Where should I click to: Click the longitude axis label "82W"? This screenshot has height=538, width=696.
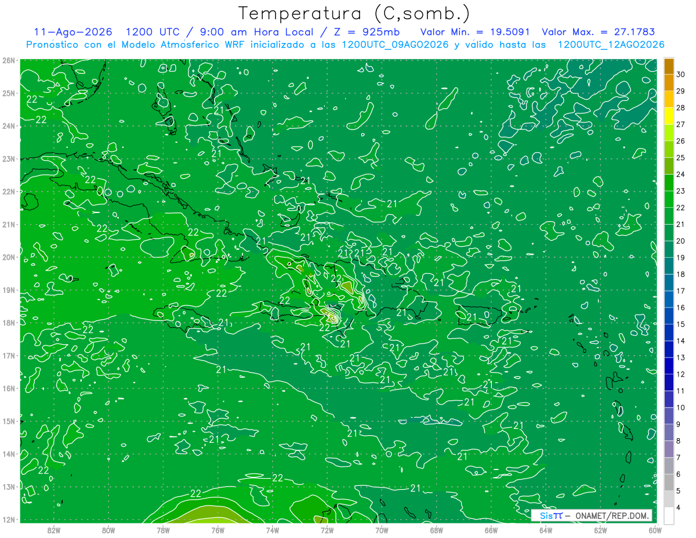[x=54, y=530]
